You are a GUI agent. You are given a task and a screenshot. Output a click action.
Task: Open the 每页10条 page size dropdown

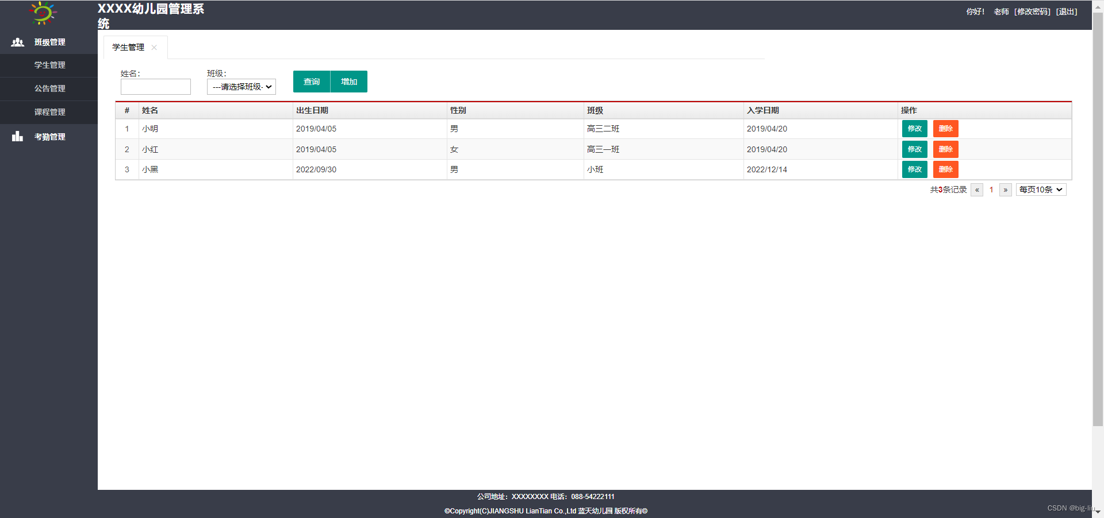pyautogui.click(x=1041, y=190)
